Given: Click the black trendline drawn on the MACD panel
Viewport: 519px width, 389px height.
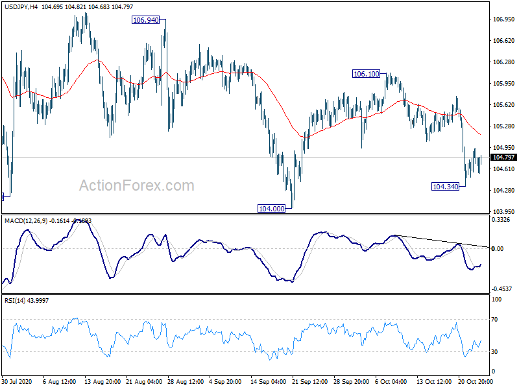Looking at the screenshot, I should [x=442, y=241].
